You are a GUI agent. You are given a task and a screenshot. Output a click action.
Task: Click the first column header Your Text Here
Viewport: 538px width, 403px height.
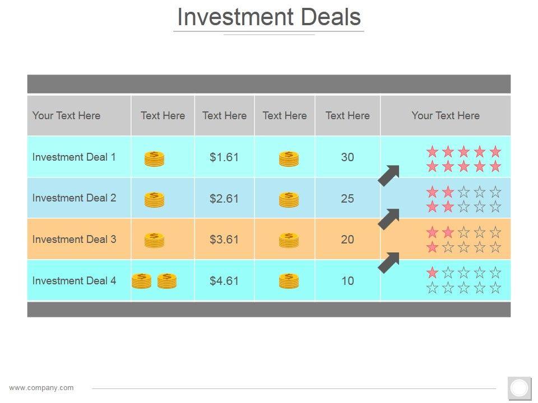tap(66, 116)
